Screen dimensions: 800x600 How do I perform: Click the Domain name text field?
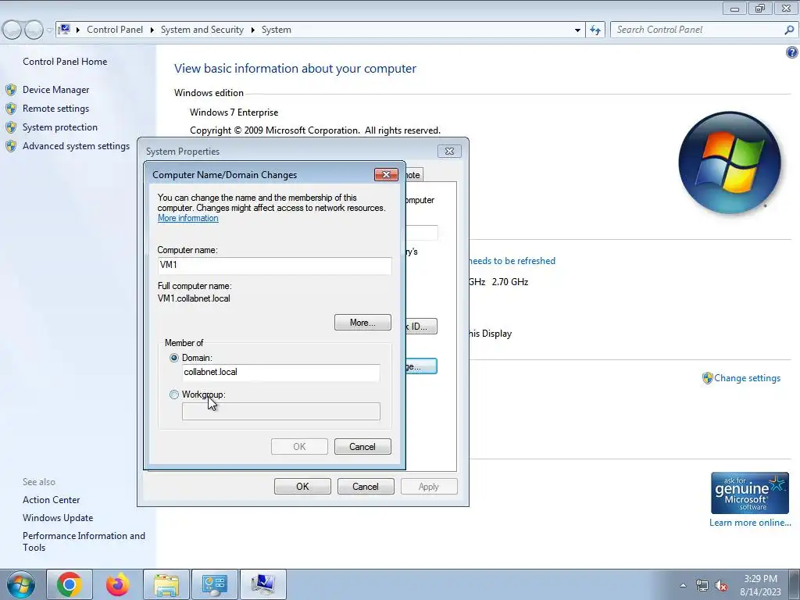click(280, 373)
